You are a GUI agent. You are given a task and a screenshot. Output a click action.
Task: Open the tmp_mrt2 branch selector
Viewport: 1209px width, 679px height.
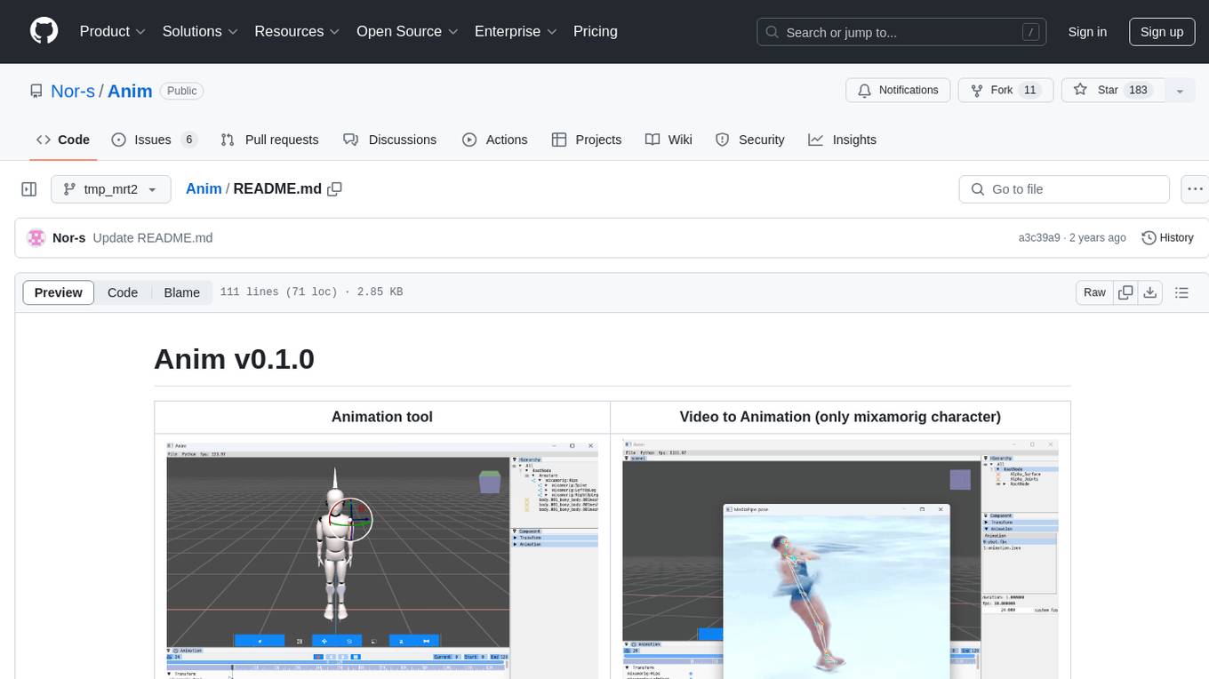[110, 189]
